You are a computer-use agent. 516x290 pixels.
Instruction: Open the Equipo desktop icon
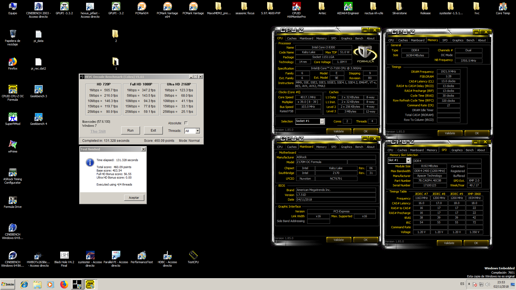coord(13,8)
